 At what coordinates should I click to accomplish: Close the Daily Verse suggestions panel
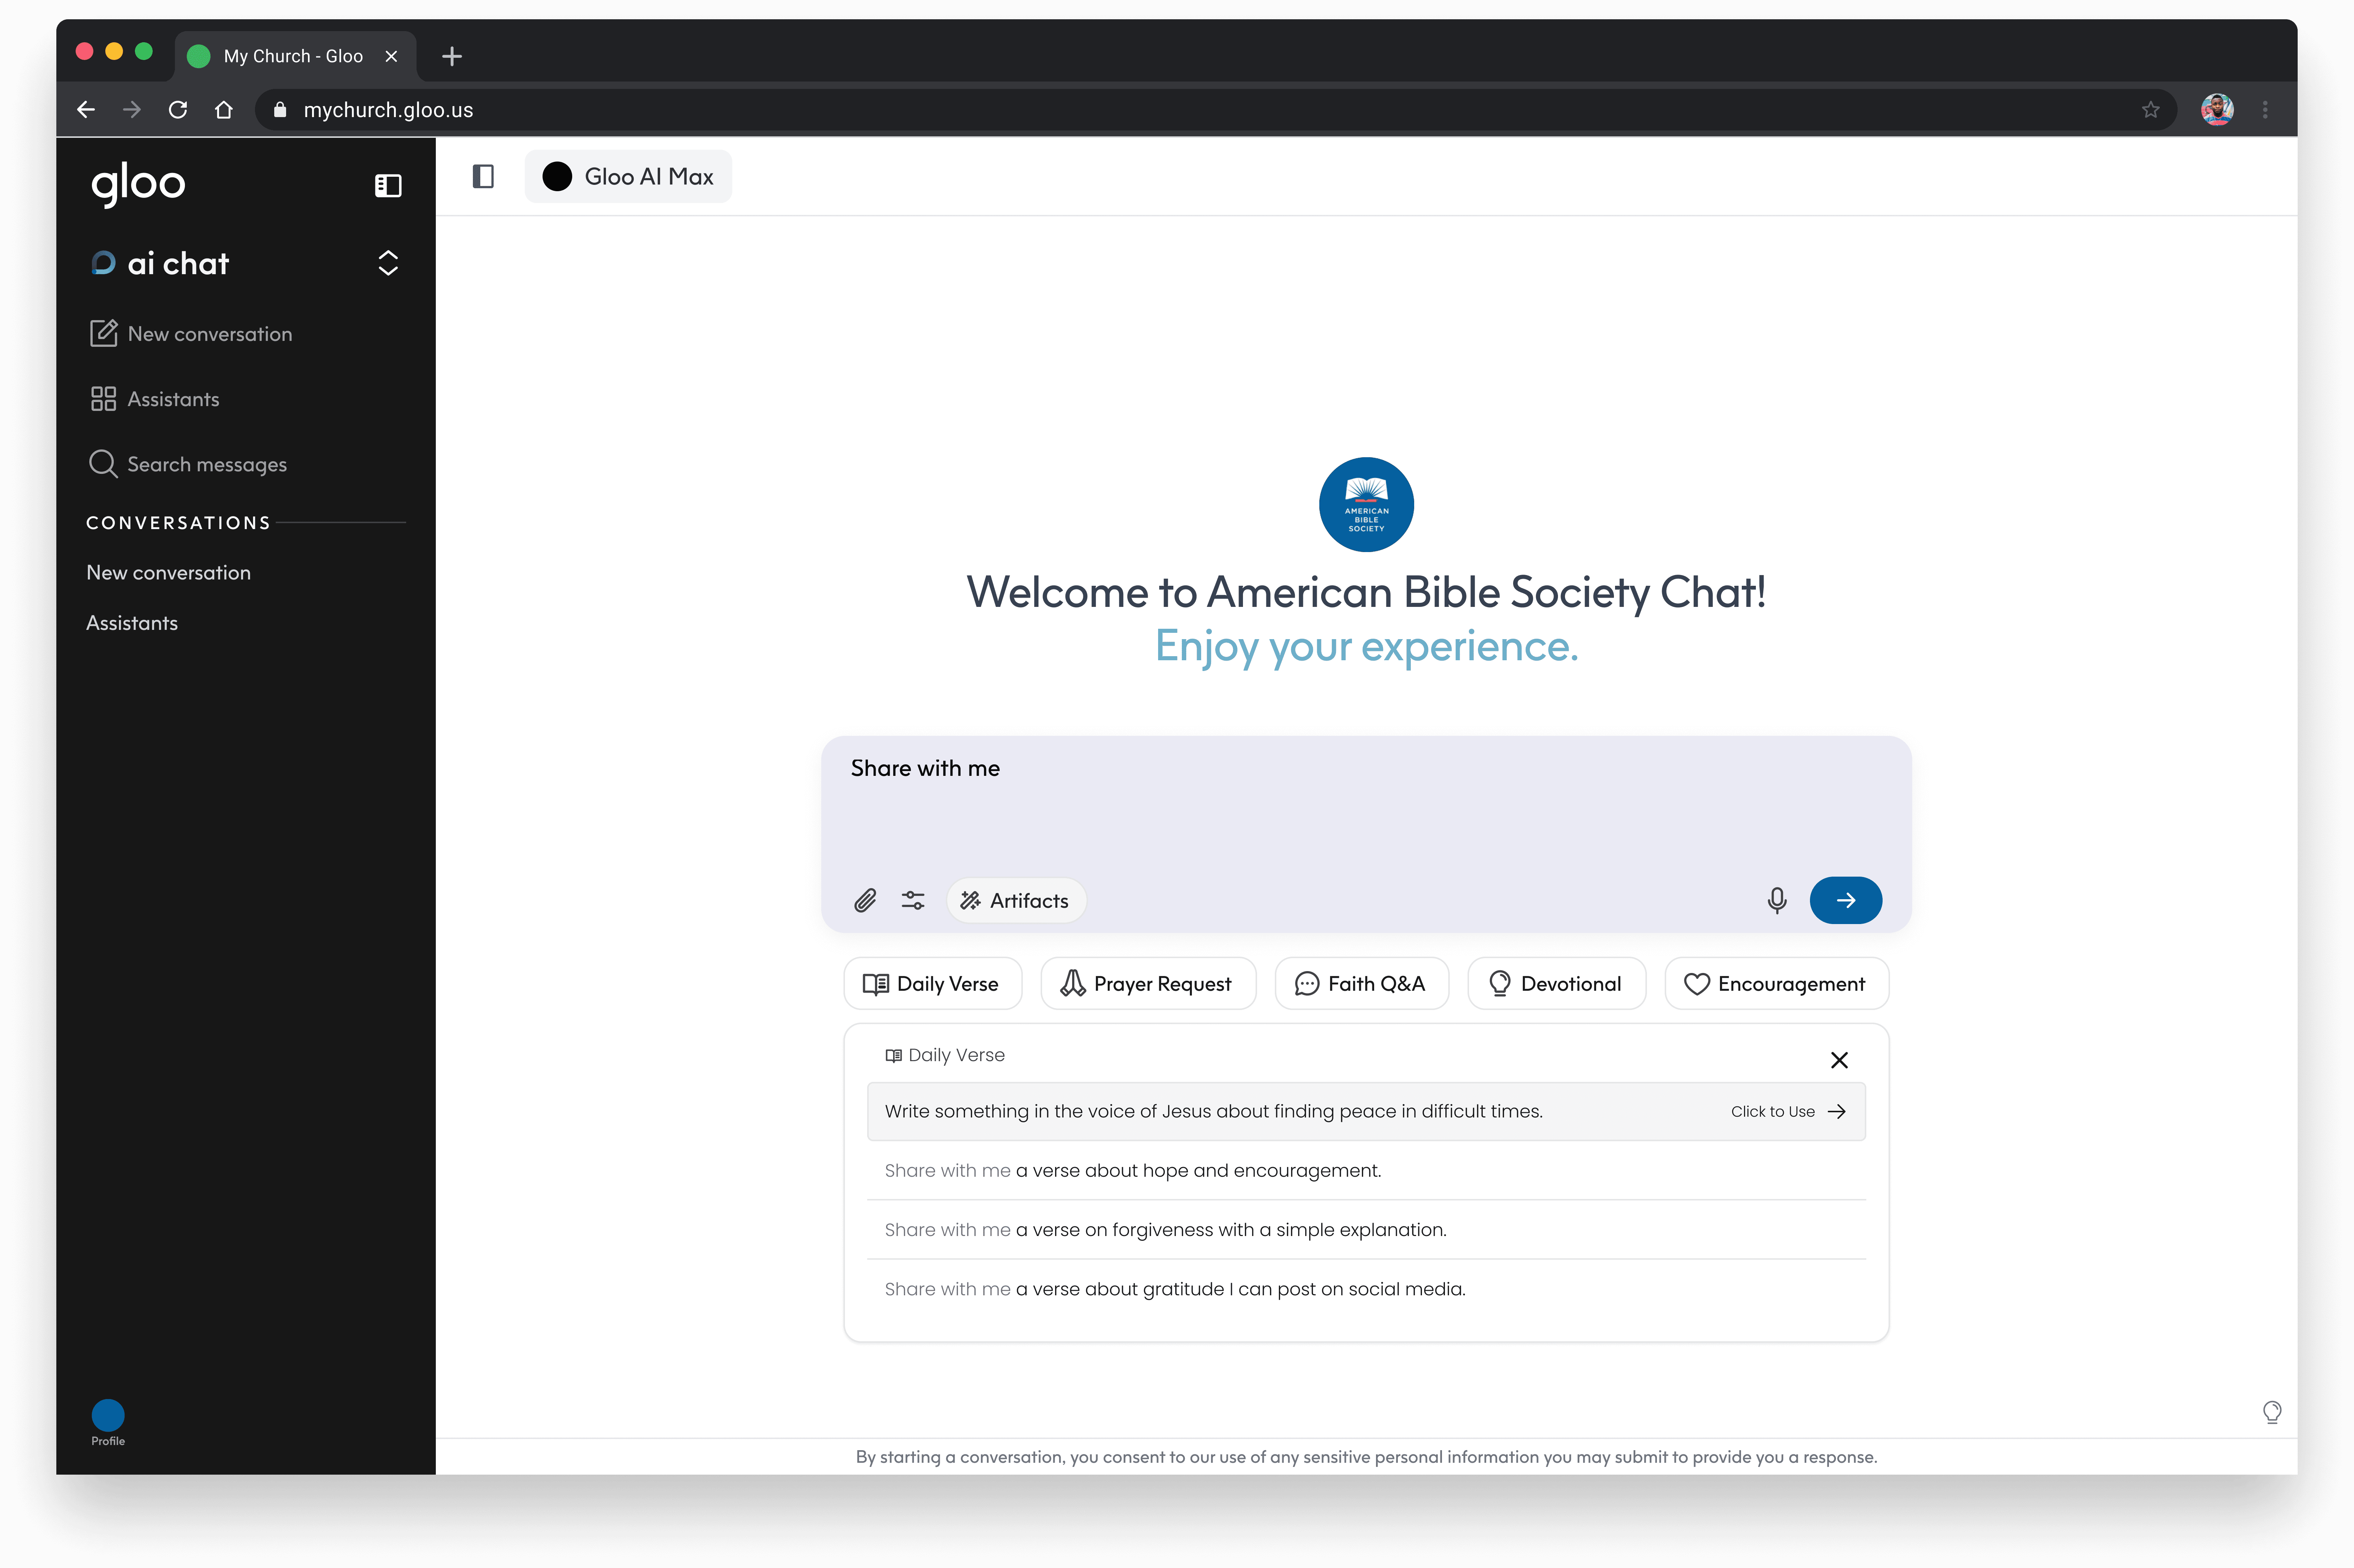click(x=1838, y=1060)
